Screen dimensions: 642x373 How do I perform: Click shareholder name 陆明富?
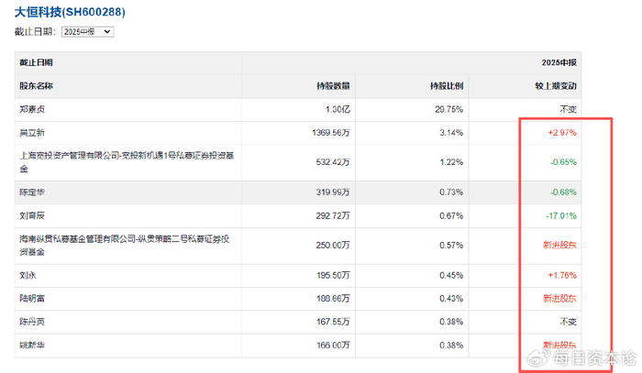coord(32,300)
